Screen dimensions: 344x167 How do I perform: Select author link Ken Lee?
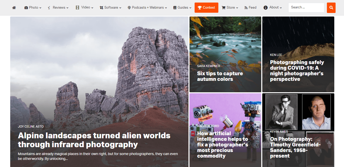(x=276, y=55)
